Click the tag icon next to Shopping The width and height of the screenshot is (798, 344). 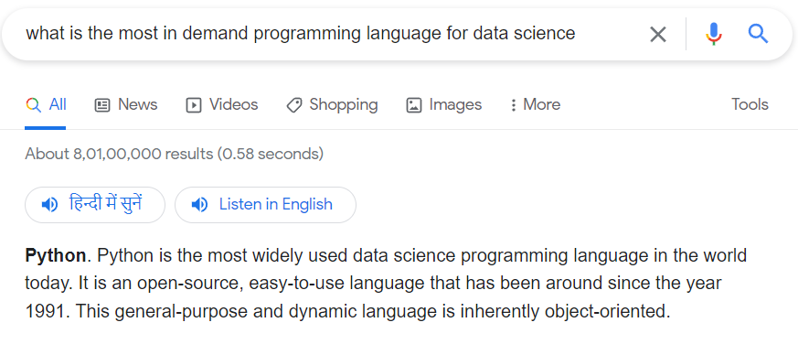click(x=293, y=105)
